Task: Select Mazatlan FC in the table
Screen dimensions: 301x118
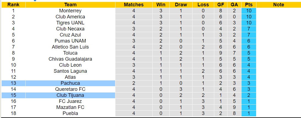Action: coord(70,107)
